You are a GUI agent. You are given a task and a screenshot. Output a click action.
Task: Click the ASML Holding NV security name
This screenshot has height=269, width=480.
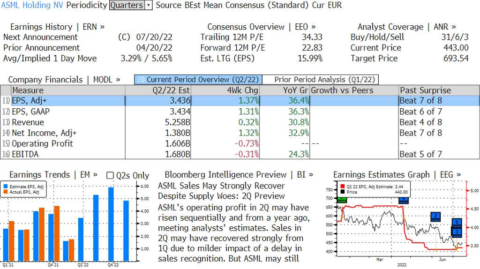[x=32, y=5]
